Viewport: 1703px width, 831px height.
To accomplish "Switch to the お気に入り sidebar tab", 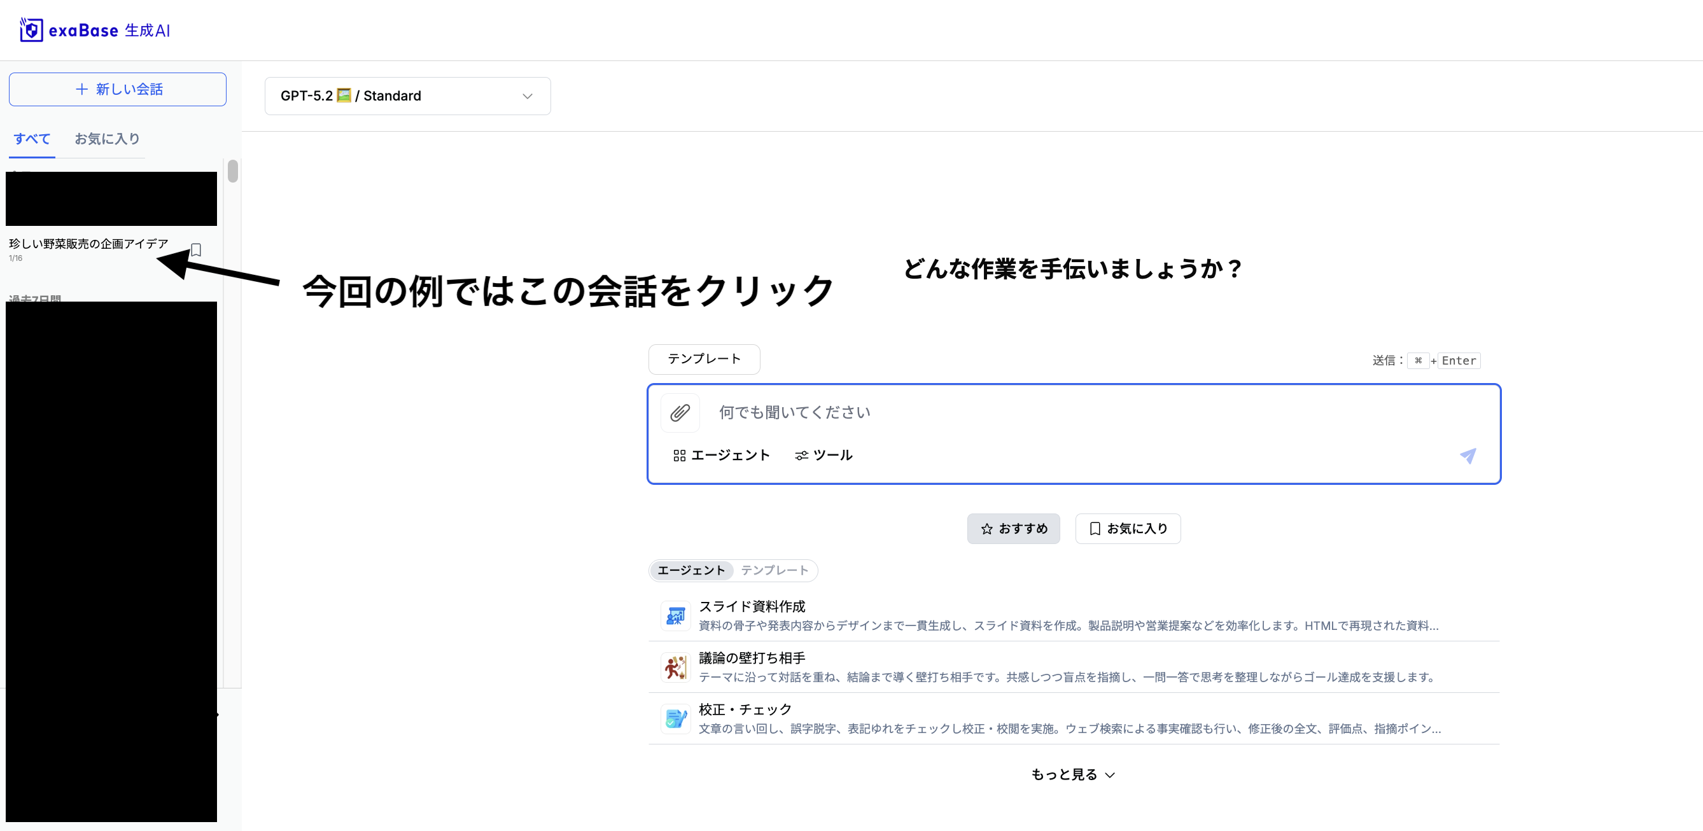I will pyautogui.click(x=107, y=139).
